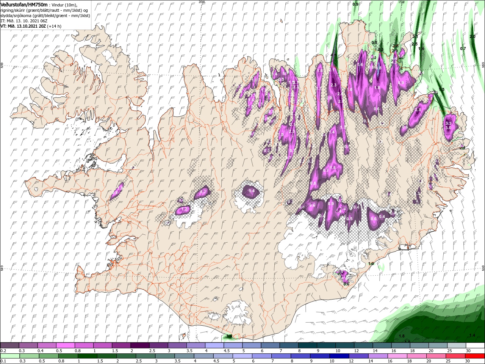The height and width of the screenshot is (364, 485).
Task: Click the violet 12 swatch in rain scale
Action: click(358, 356)
